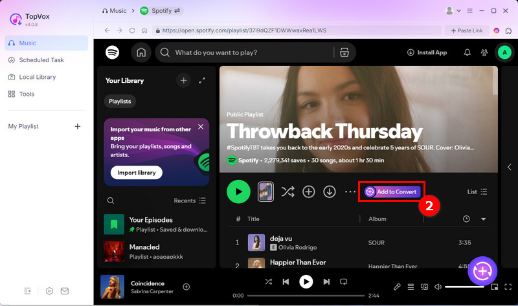
Task: Go to the browser home page icon
Action: (x=144, y=30)
